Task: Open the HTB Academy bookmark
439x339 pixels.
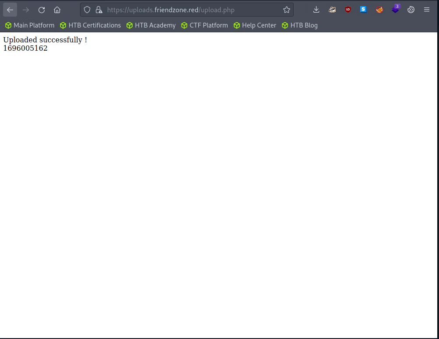Action: click(151, 25)
